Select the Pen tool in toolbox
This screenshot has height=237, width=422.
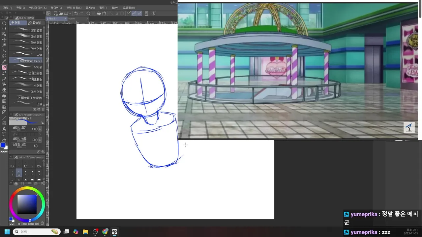(x=4, y=78)
